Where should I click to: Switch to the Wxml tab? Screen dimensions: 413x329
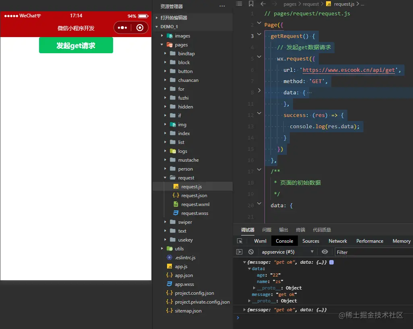click(260, 241)
